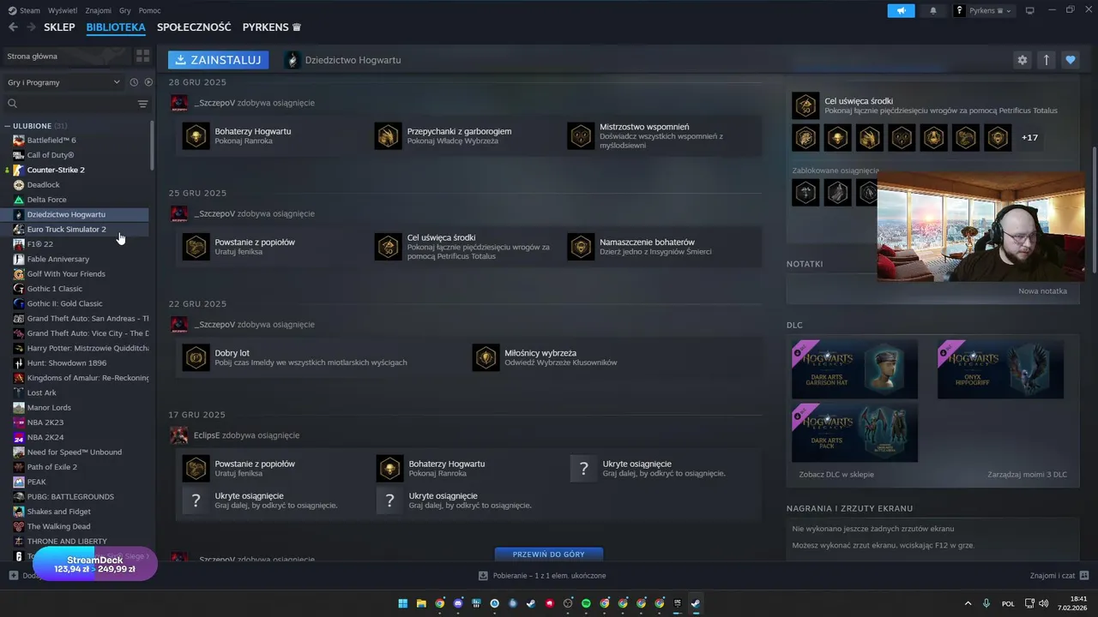
Task: Open the Wyświetl menu
Action: (62, 10)
